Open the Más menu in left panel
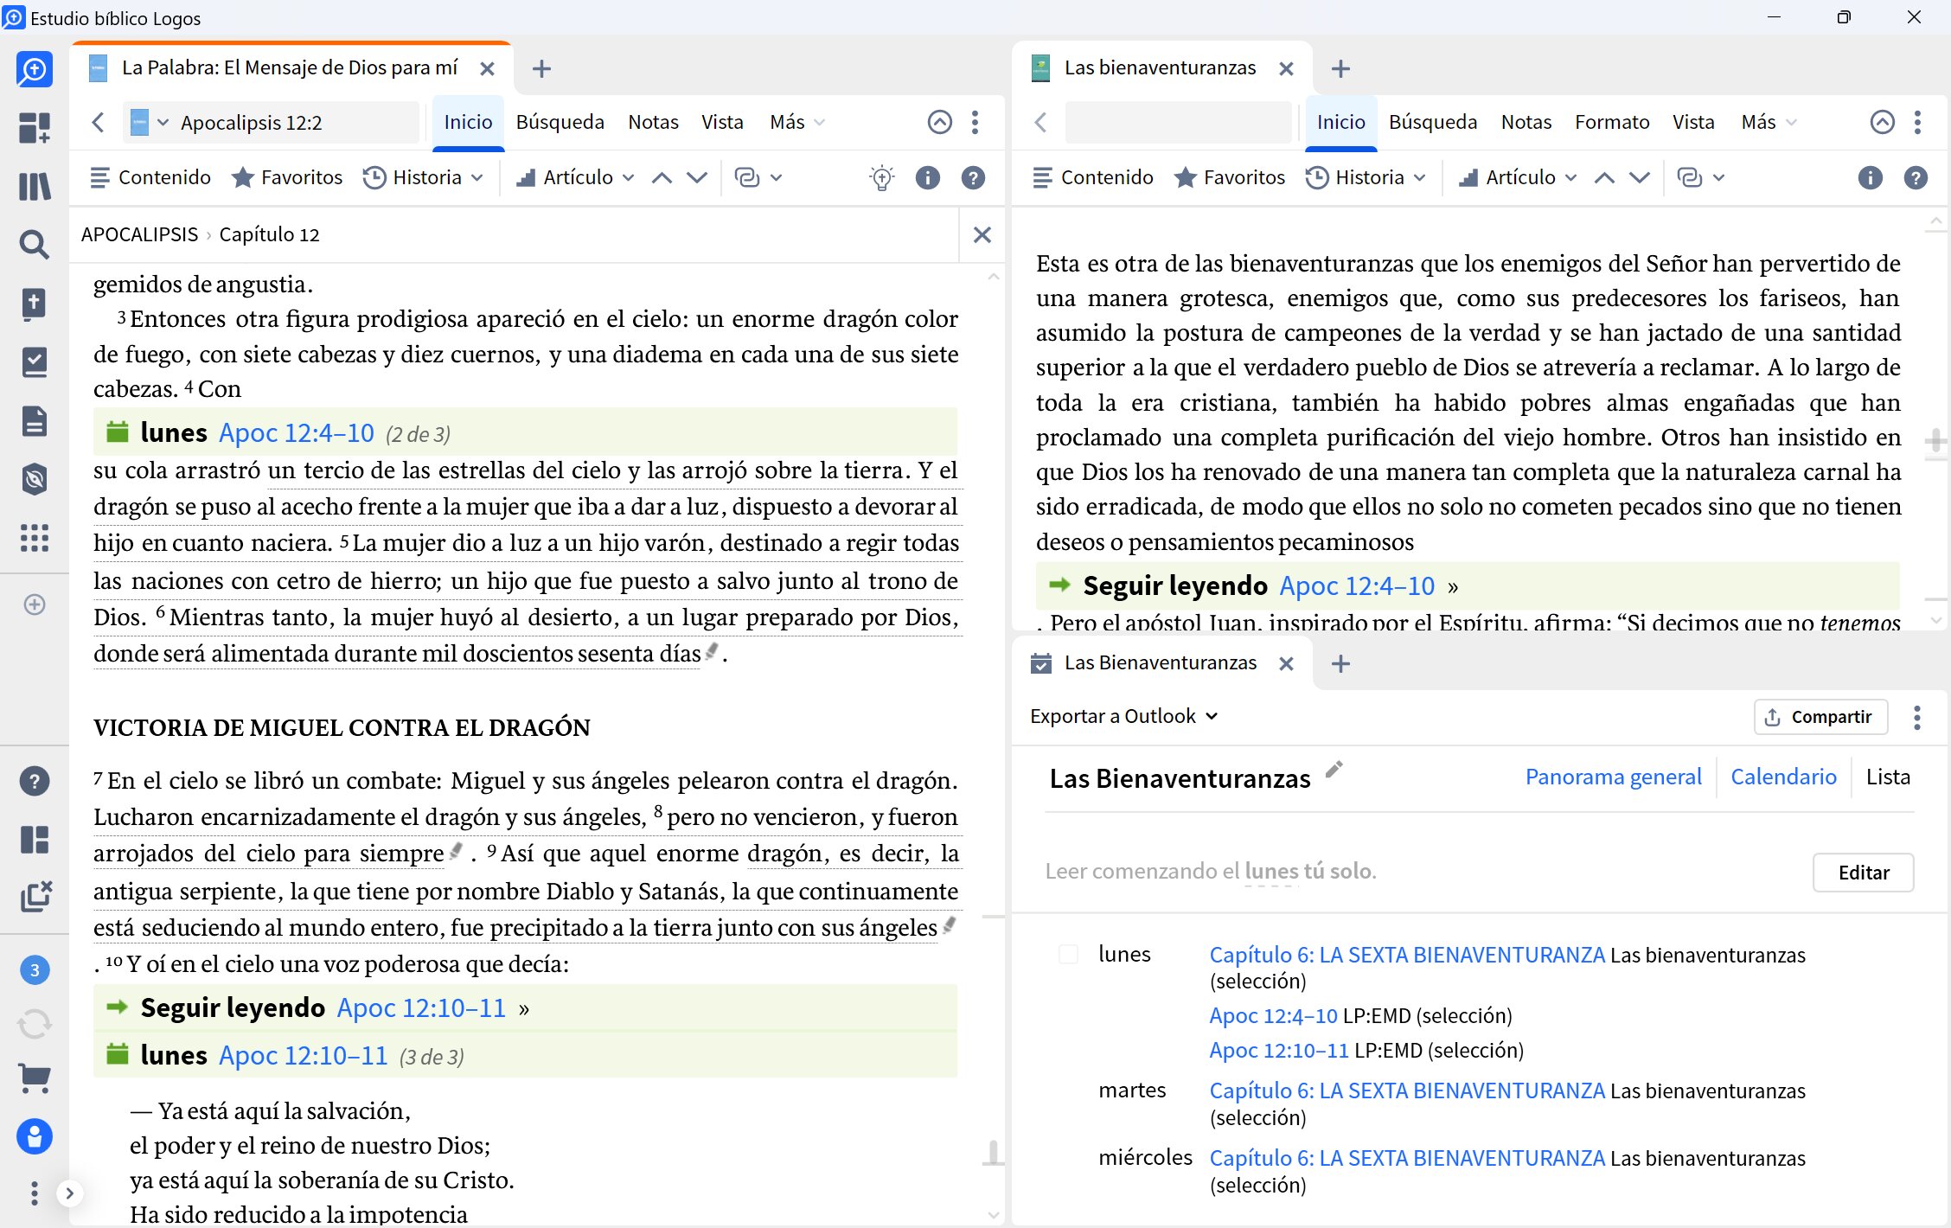The image size is (1951, 1228). (796, 122)
